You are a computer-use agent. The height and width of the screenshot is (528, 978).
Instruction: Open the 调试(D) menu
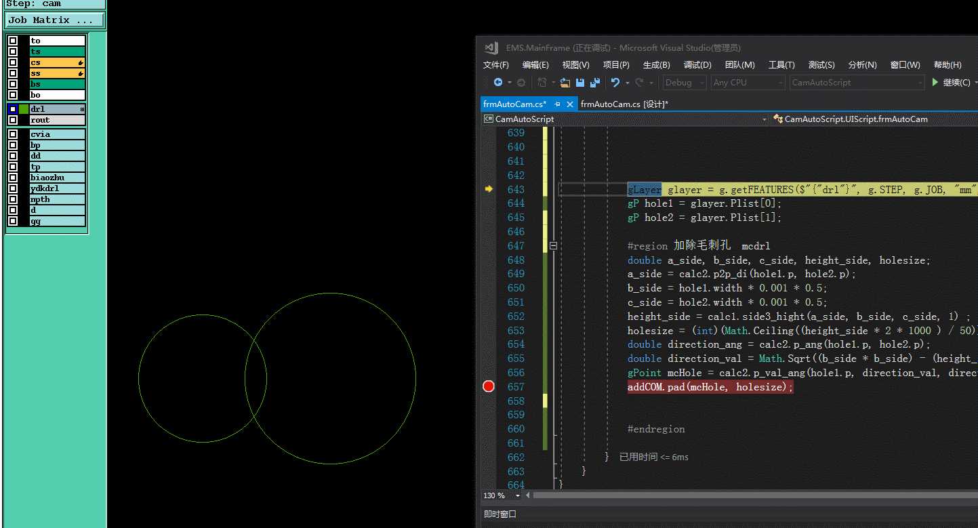(x=697, y=65)
